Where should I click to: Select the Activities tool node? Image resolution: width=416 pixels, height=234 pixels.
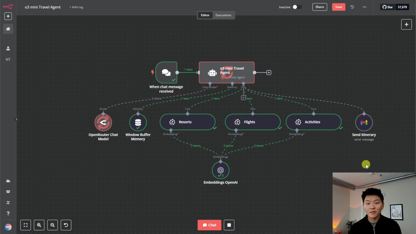314,122
